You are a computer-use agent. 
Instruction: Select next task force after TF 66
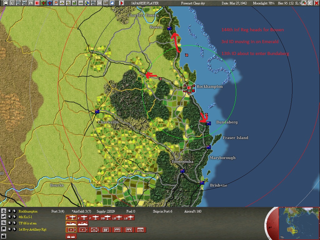[x=14, y=223]
